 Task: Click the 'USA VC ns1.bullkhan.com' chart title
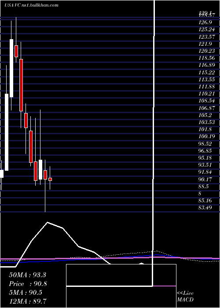coord(31,5)
